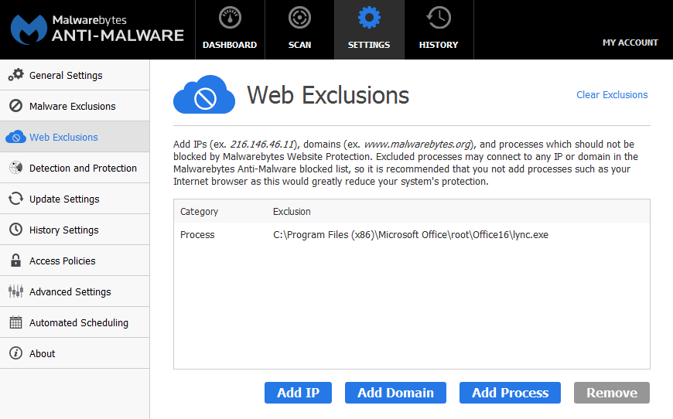This screenshot has height=419, width=673.
Task: Open the About info icon
Action: (16, 353)
